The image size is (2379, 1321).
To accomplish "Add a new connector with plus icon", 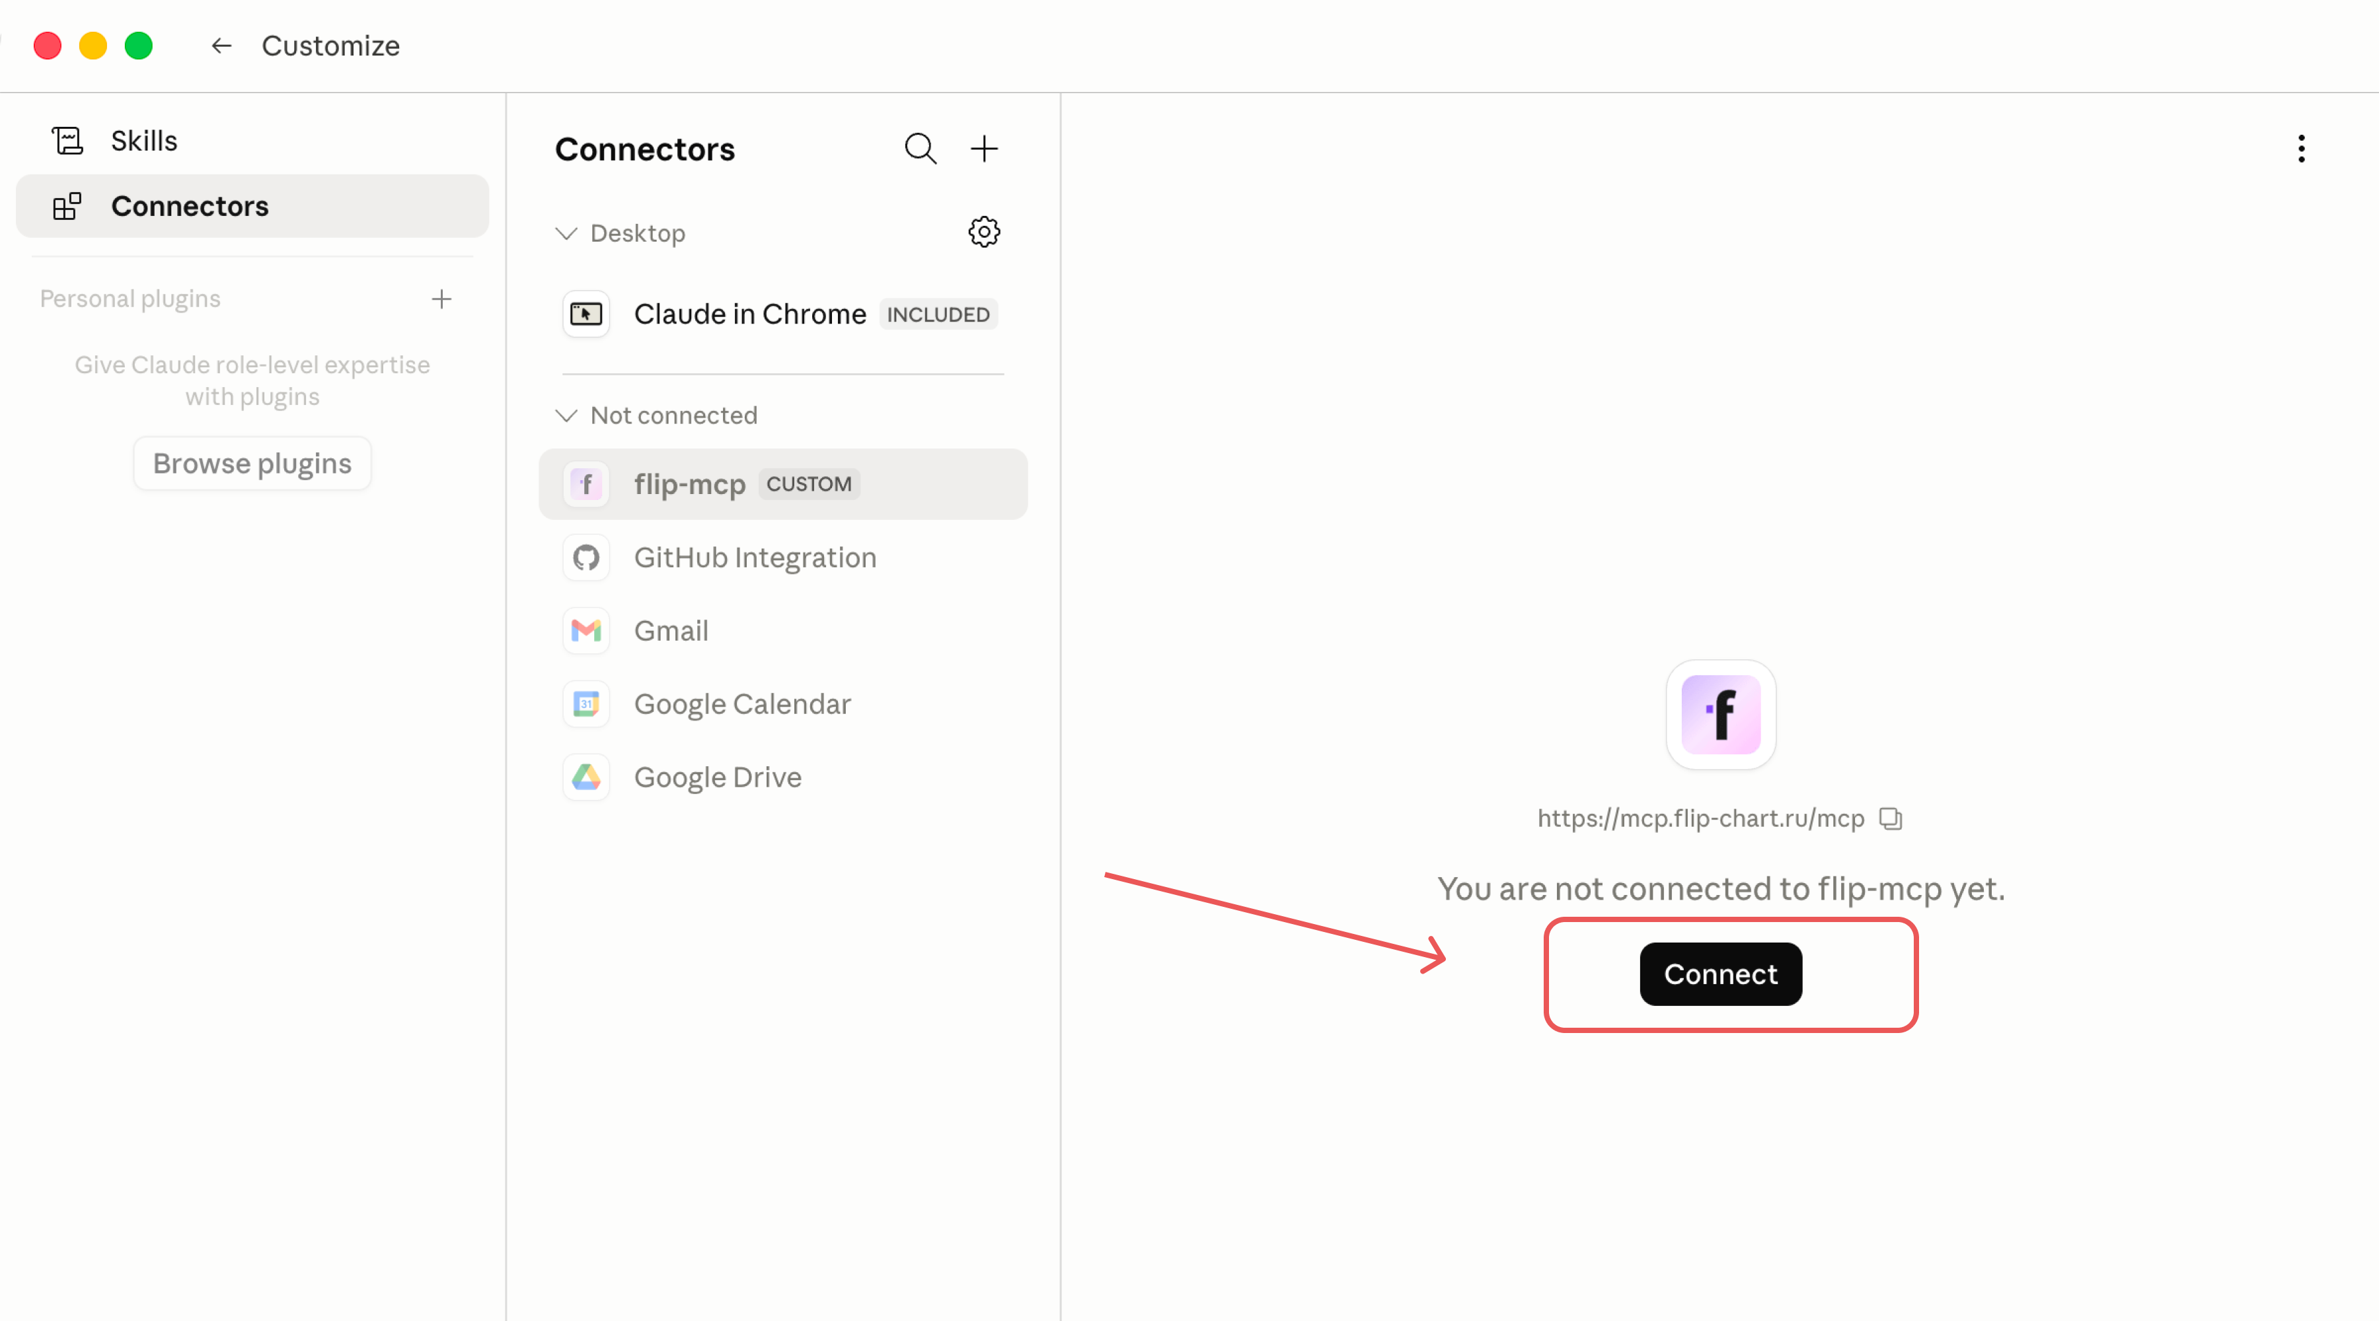I will click(983, 149).
